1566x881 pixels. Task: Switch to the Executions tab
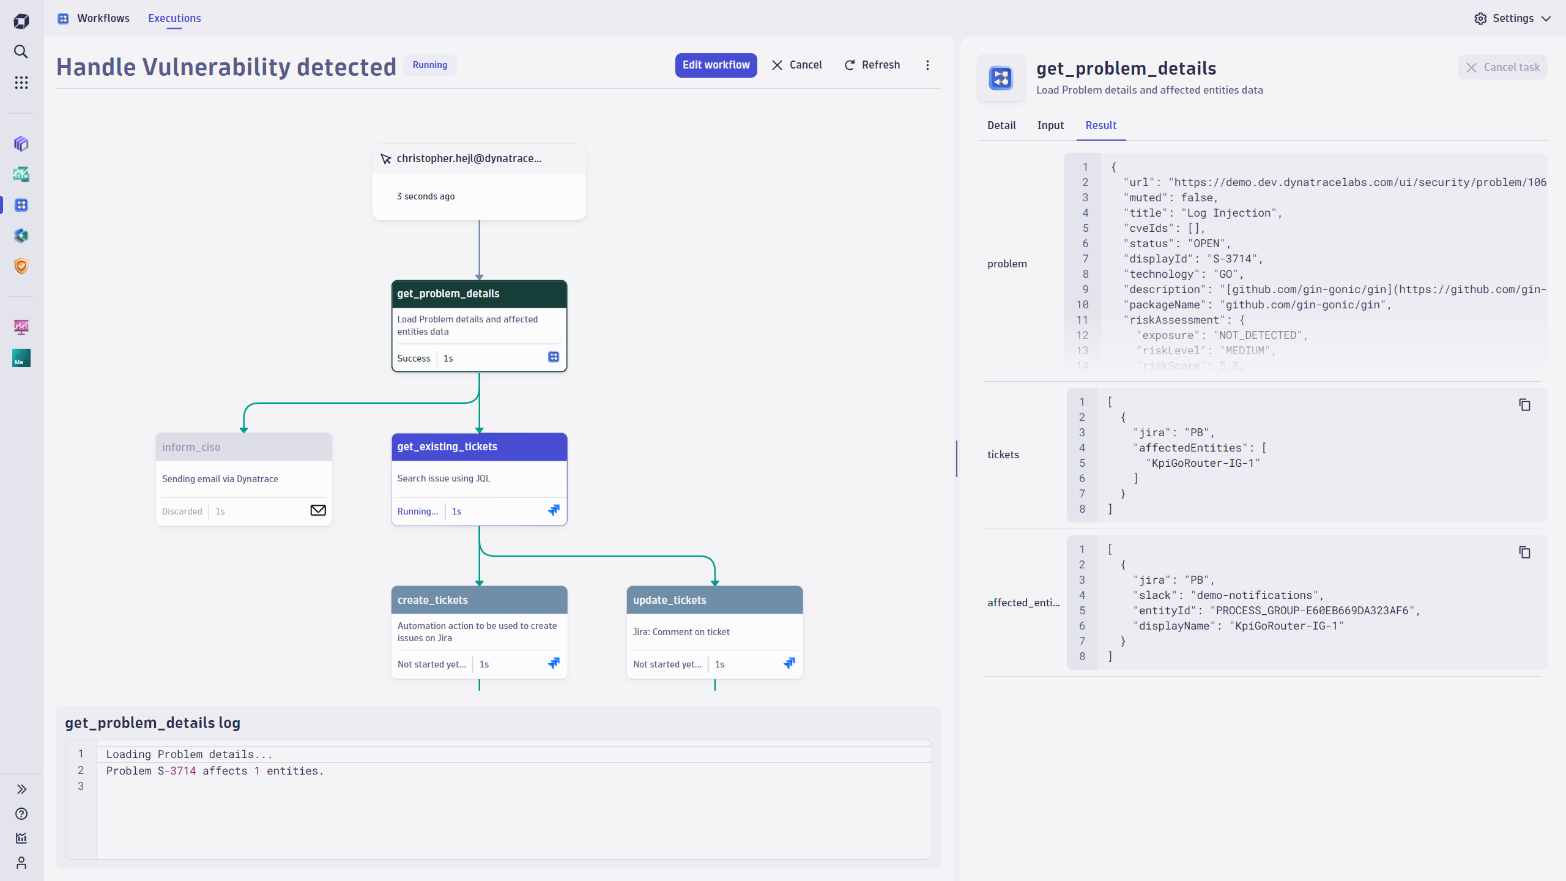coord(174,18)
